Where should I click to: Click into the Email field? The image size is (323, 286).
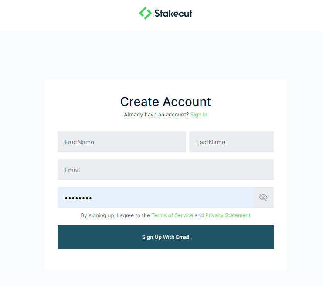click(x=165, y=170)
